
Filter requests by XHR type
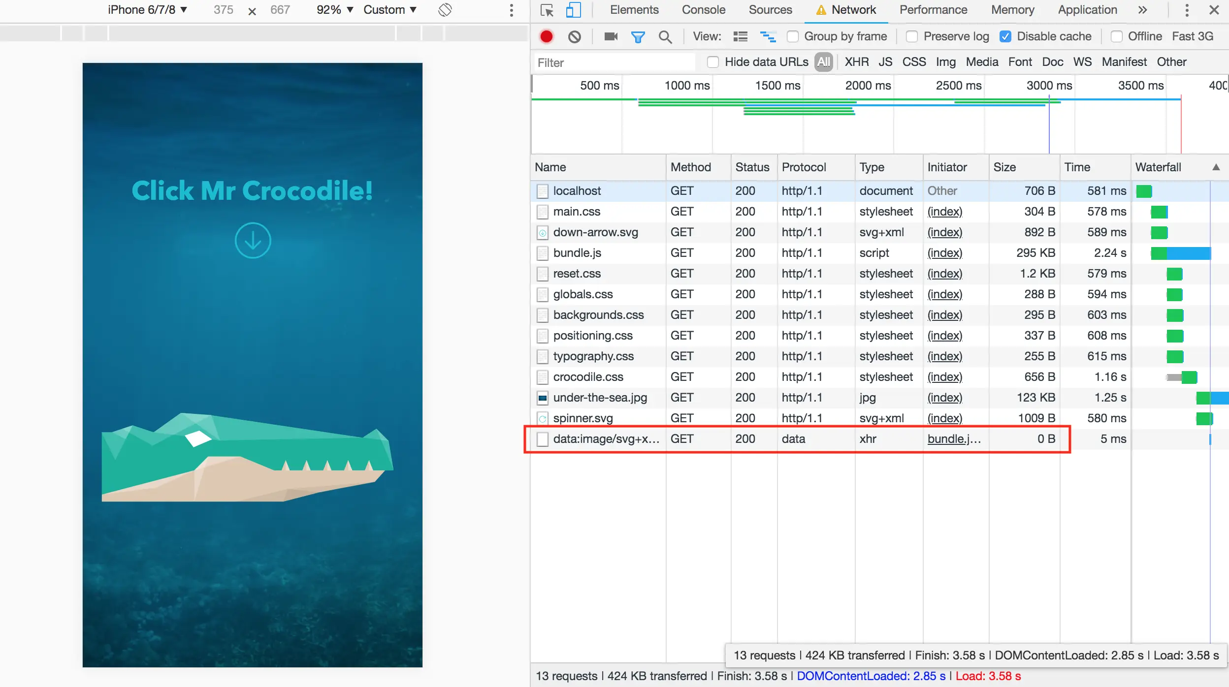(x=856, y=62)
